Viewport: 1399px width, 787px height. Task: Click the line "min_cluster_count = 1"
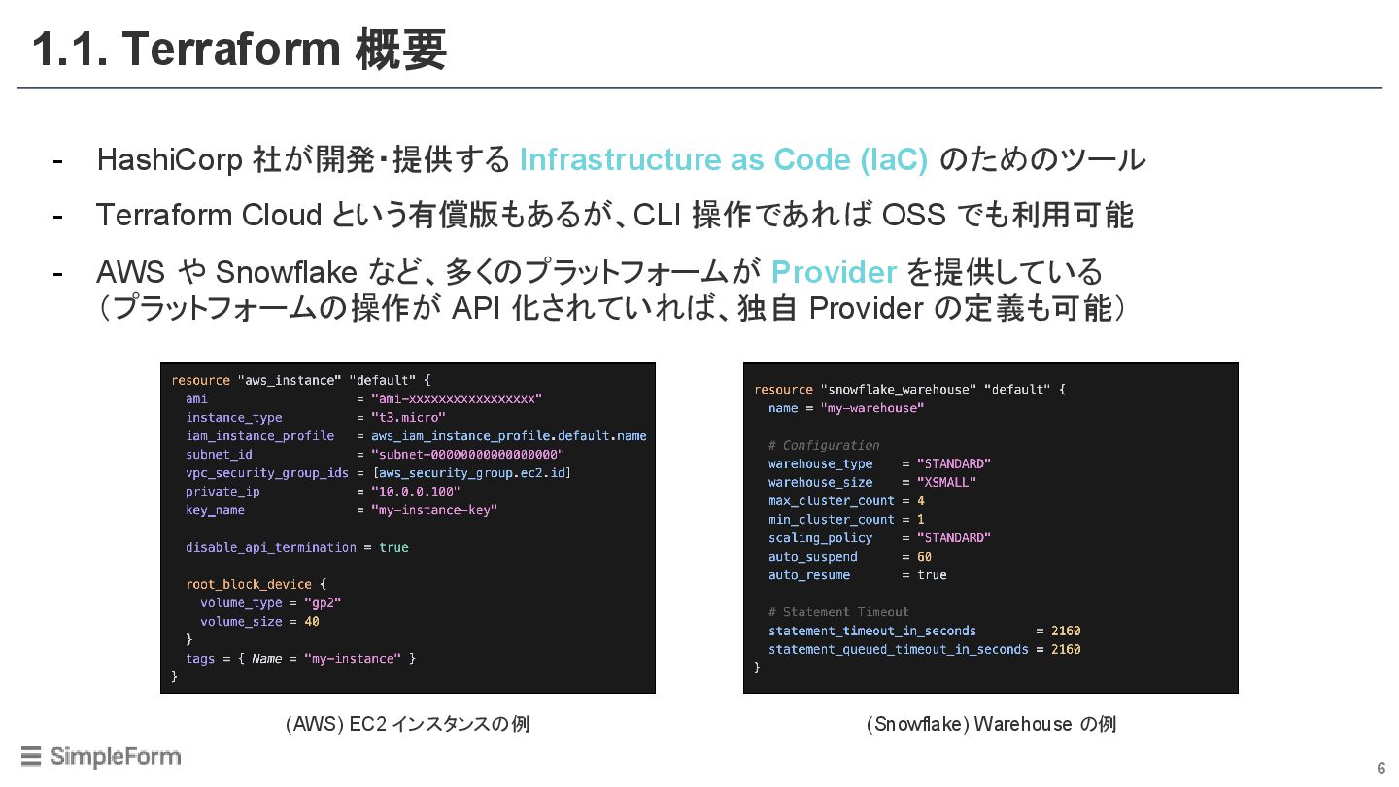pyautogui.click(x=846, y=519)
